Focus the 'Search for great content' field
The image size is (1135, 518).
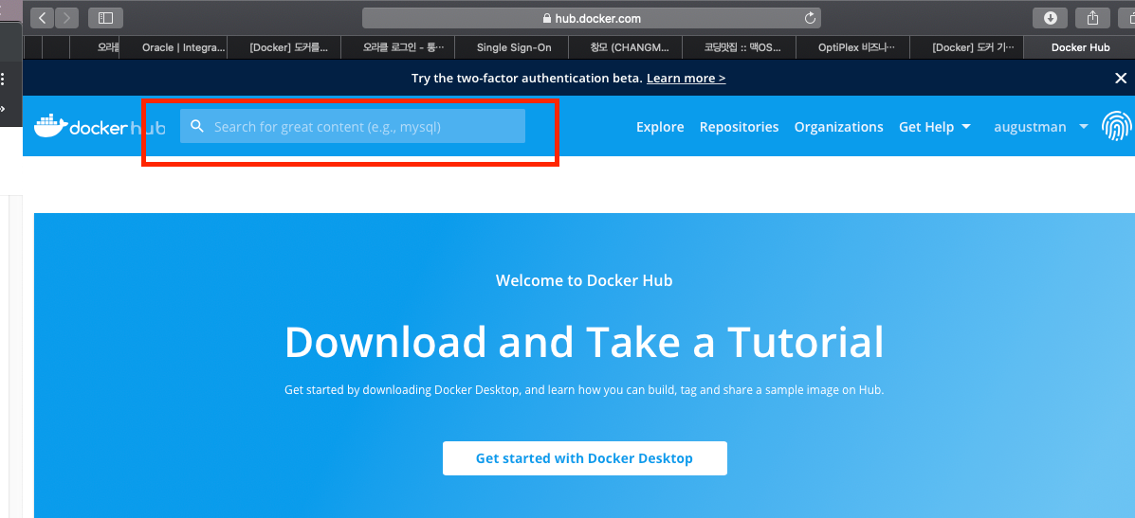(x=353, y=127)
